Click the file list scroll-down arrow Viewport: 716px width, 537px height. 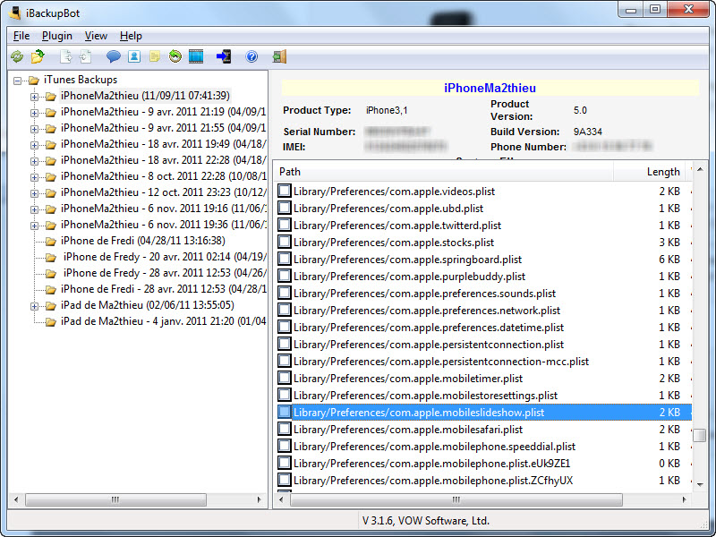click(700, 484)
